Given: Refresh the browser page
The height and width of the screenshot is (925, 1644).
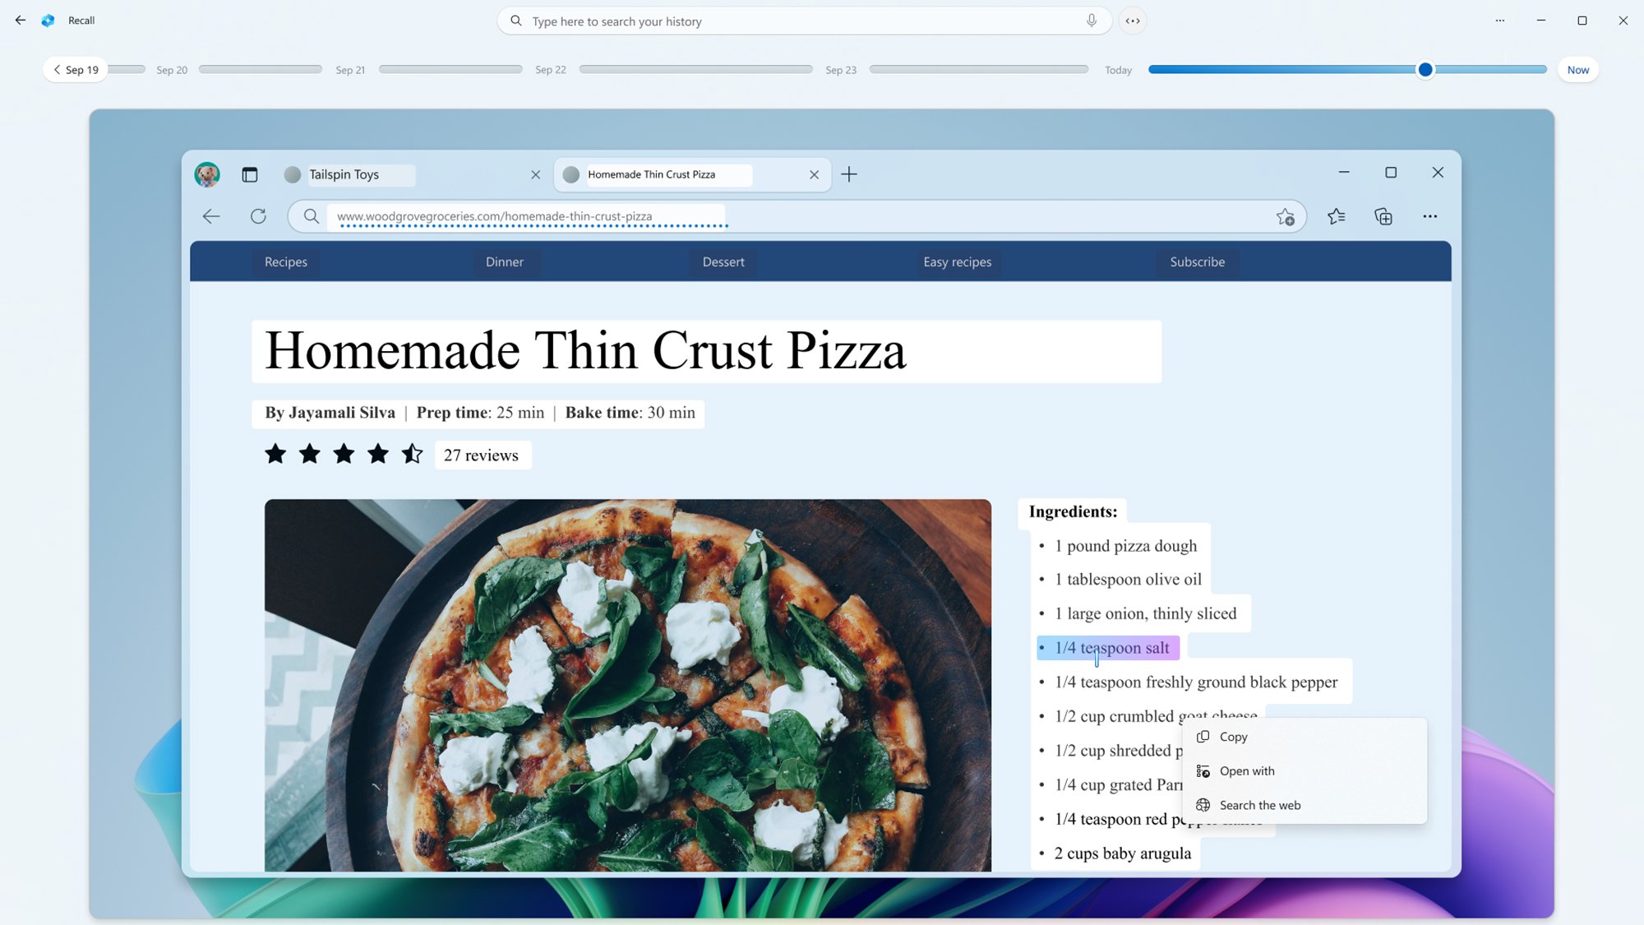Looking at the screenshot, I should [258, 216].
